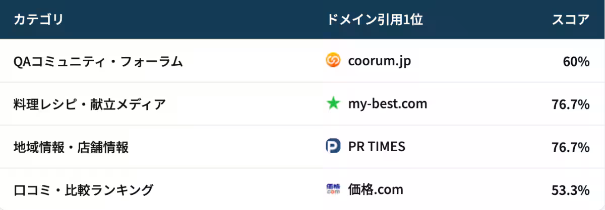Click the 53.3% score value
The image size is (605, 210).
571,190
